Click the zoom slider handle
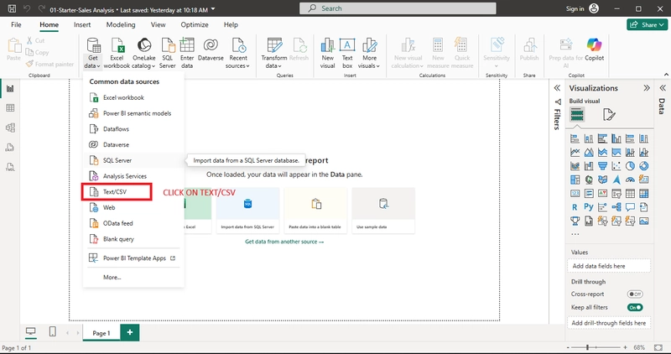 point(588,347)
